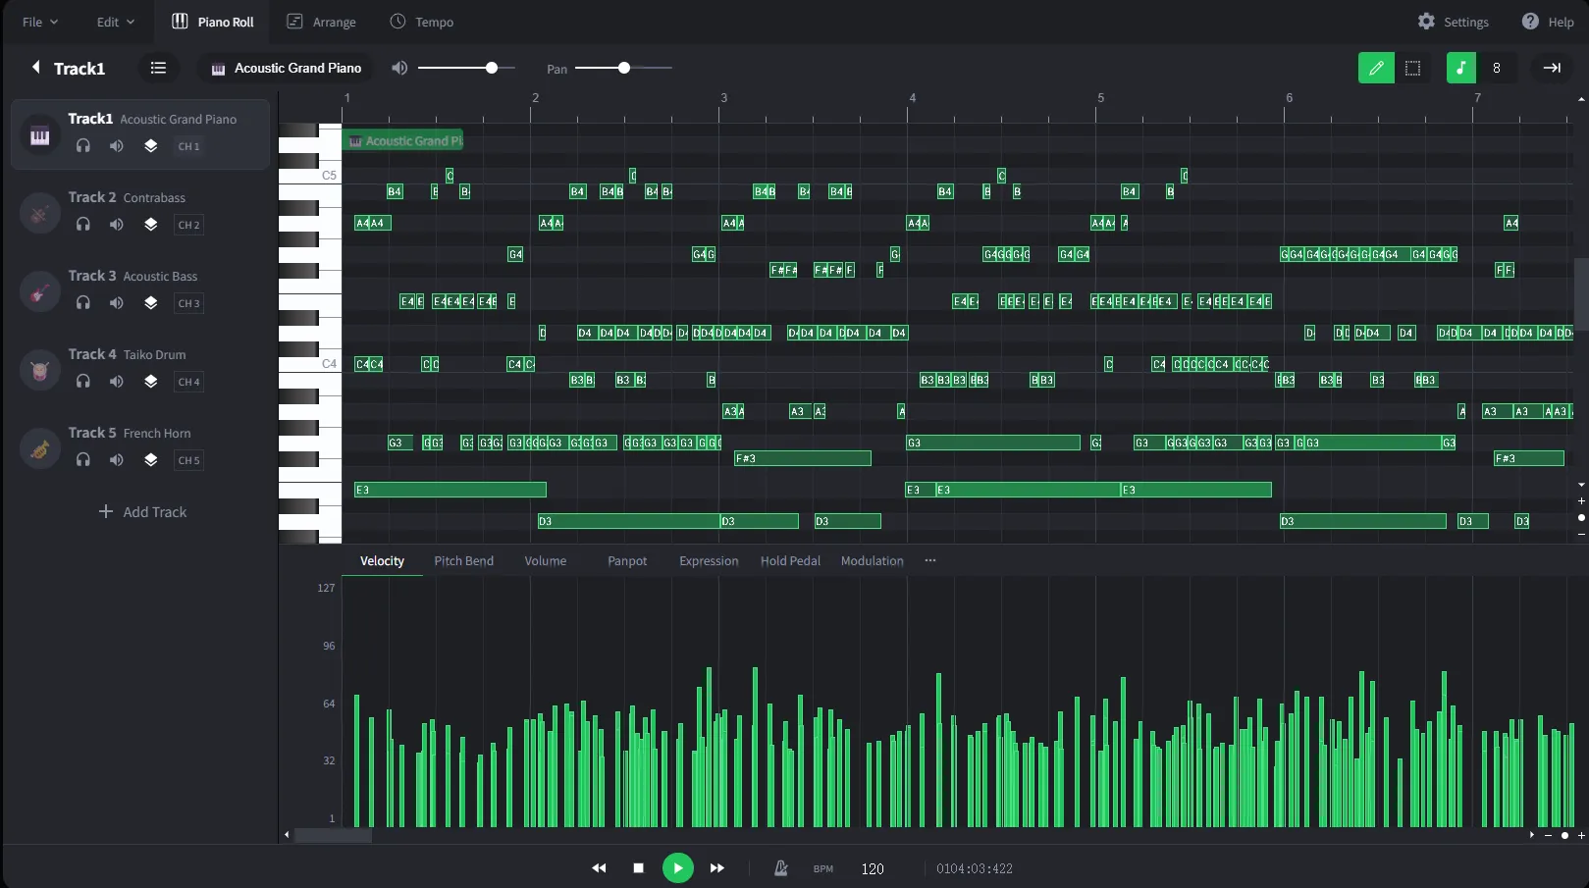Toggle Track 3 ghost layers icon
The height and width of the screenshot is (888, 1589).
[x=150, y=303]
